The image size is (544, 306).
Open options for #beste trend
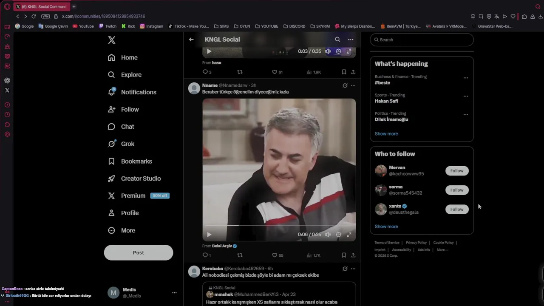pyautogui.click(x=466, y=78)
